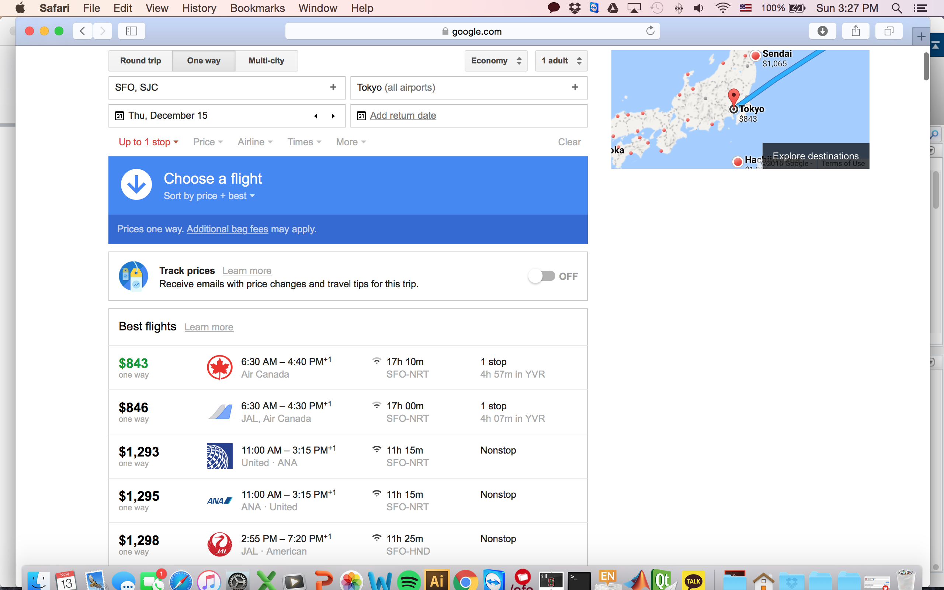The image size is (944, 590).
Task: Add another origin airport with the plus icon
Action: [333, 87]
